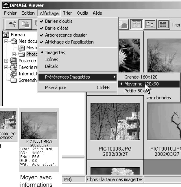
Task: Click the new folder toolbar icon
Action: click(x=12, y=24)
